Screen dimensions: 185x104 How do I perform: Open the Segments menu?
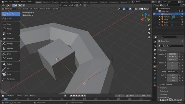coord(55,9)
